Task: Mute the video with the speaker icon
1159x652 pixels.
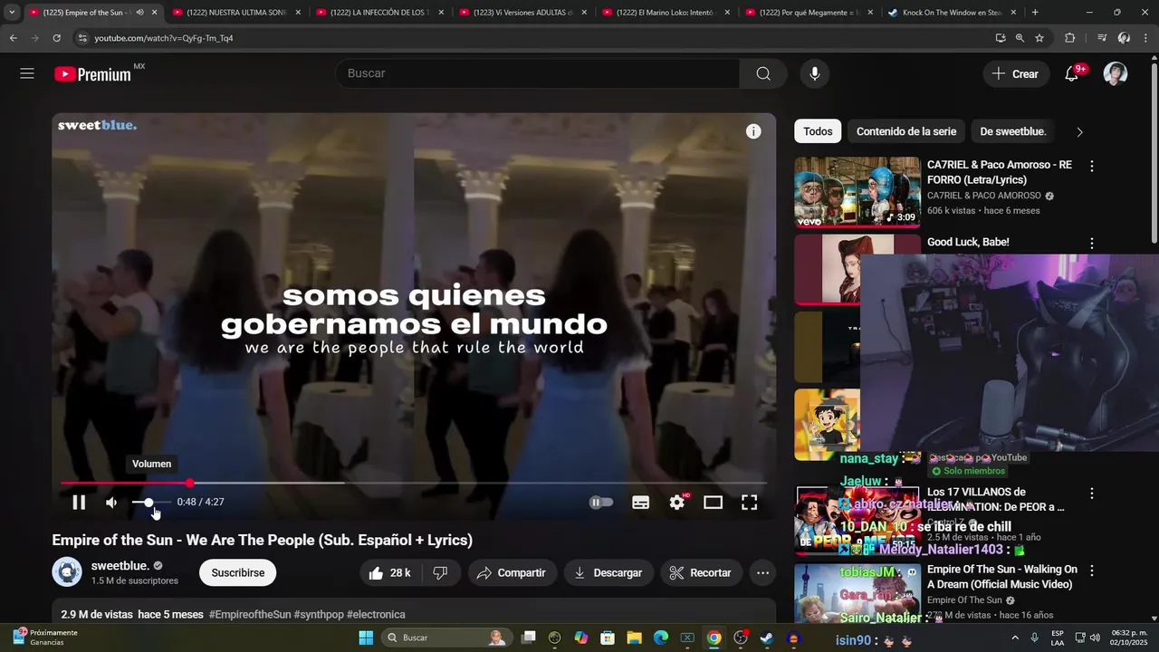Action: coord(111,503)
